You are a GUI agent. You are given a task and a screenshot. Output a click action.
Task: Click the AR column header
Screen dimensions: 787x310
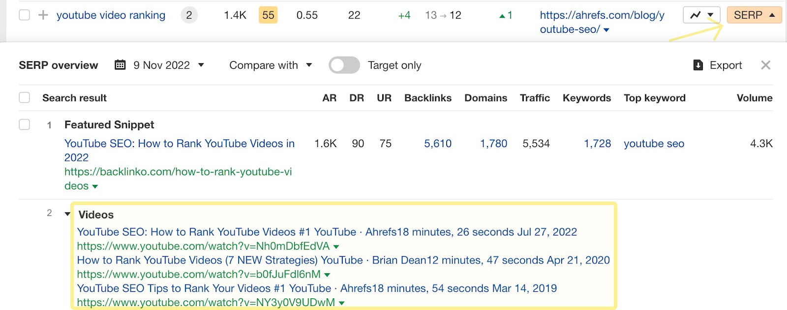[330, 98]
